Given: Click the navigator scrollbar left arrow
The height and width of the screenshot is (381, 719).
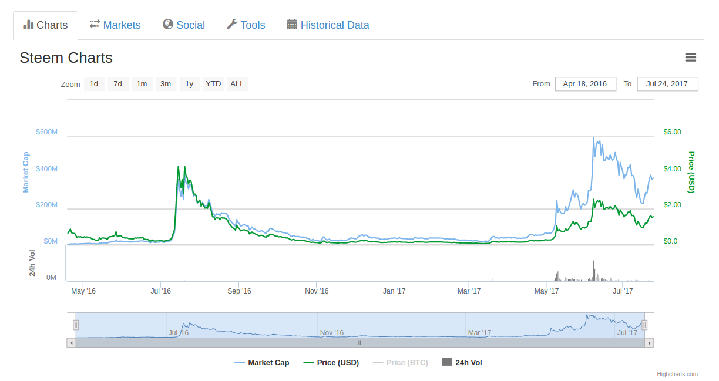Looking at the screenshot, I should (72, 343).
